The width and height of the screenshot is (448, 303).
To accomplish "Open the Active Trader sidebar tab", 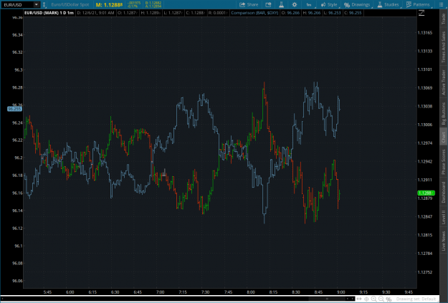I will pos(444,82).
